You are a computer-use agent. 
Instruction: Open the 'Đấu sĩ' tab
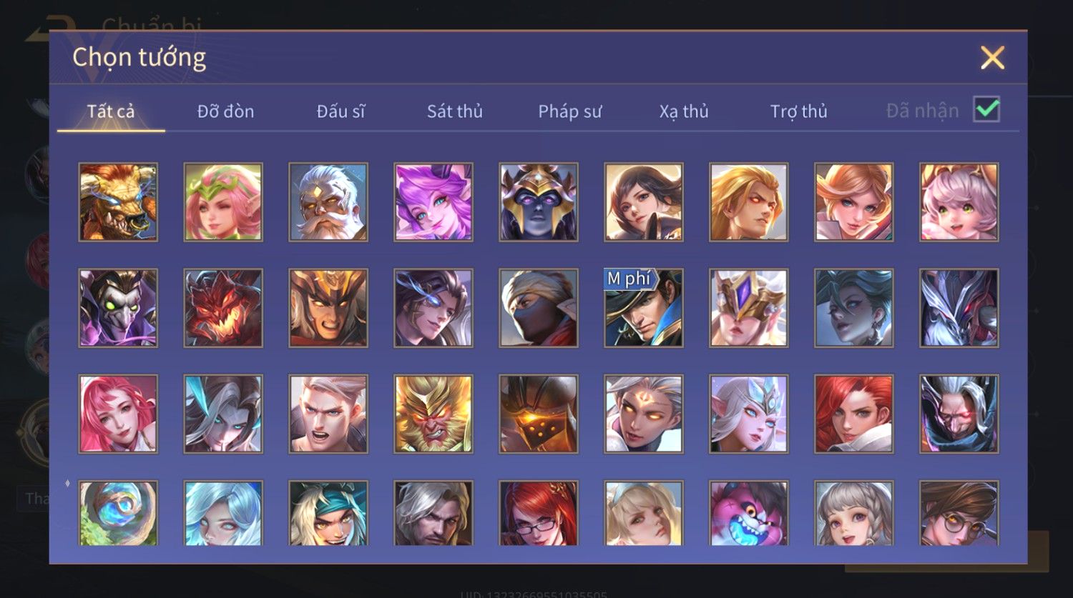(x=340, y=111)
